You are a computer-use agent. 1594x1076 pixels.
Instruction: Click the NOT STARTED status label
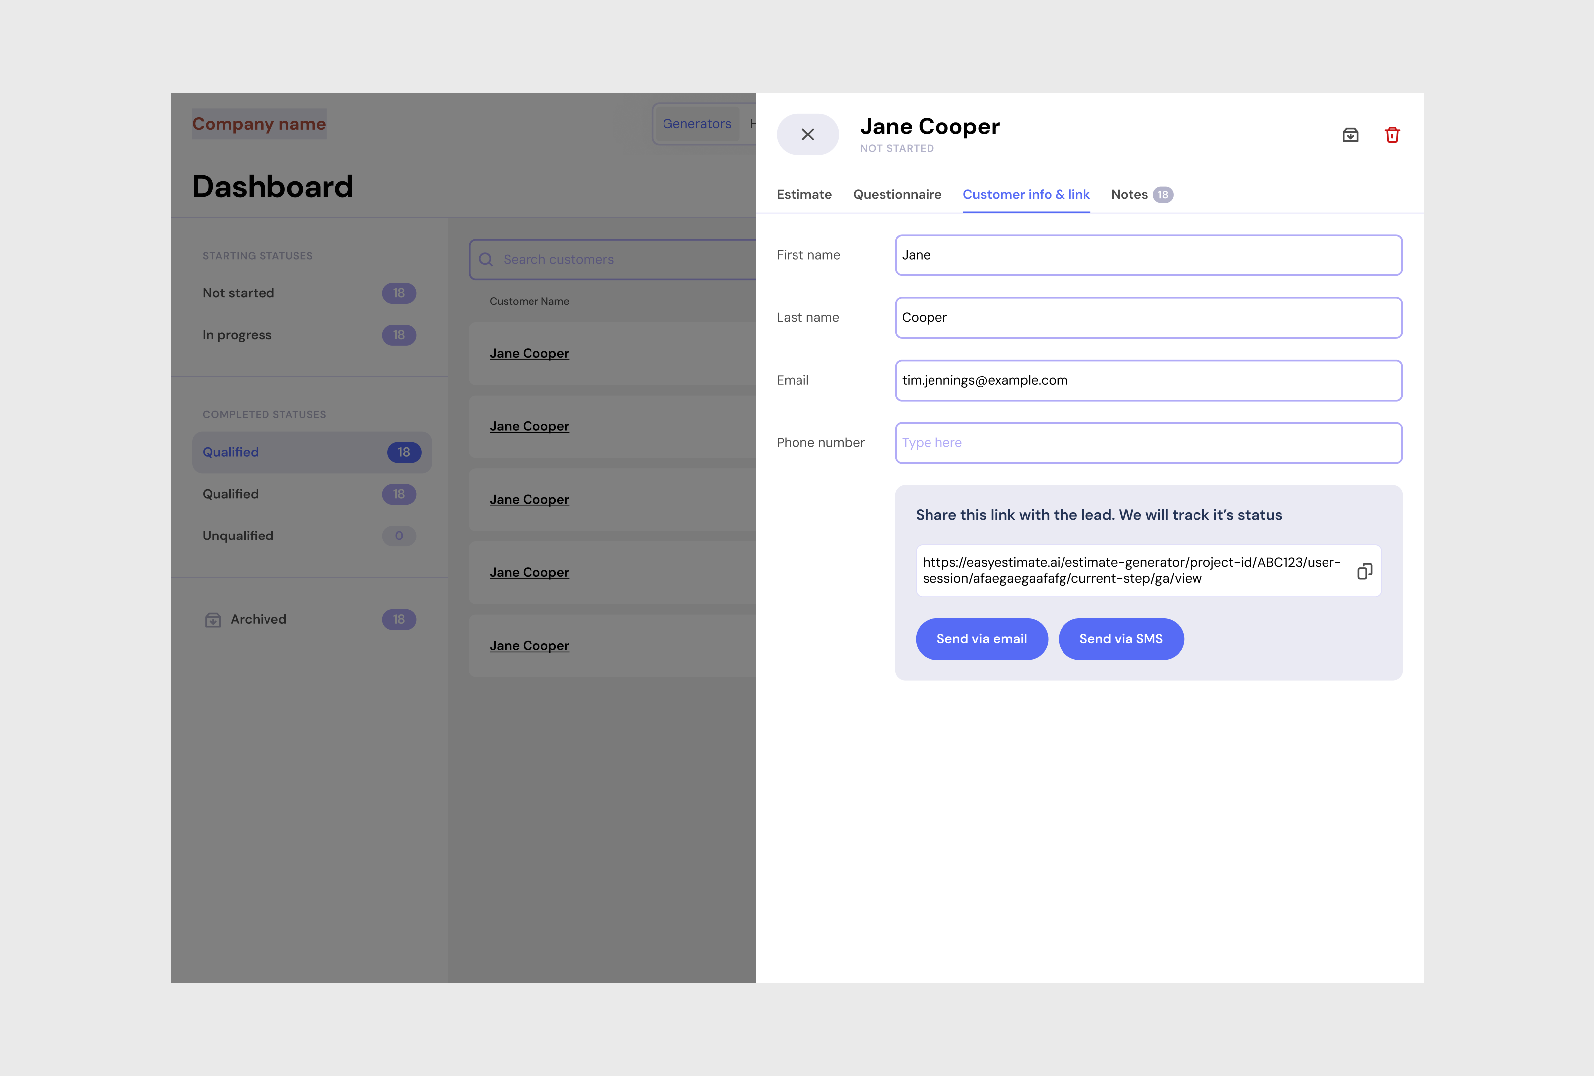click(897, 149)
